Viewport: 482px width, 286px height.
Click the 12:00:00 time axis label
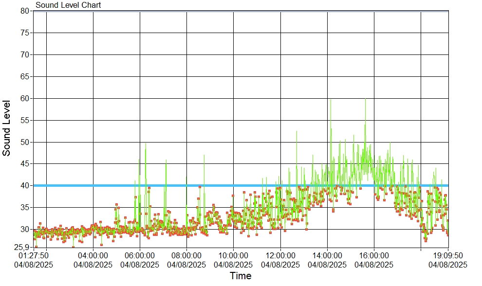coord(280,255)
